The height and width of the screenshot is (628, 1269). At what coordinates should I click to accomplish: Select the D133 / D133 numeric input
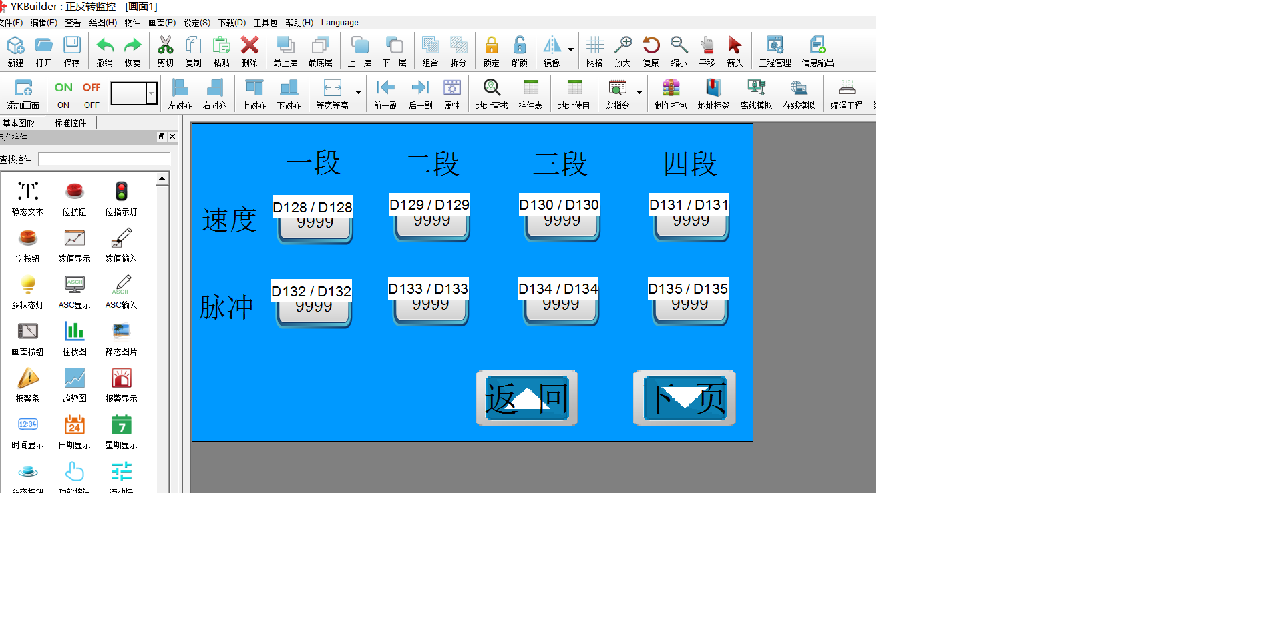point(429,301)
